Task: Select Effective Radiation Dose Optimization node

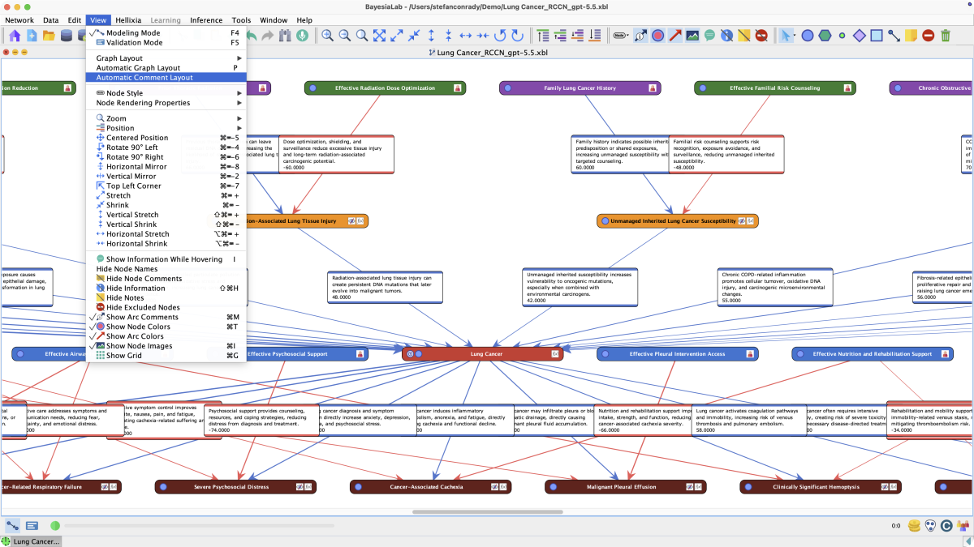Action: [x=385, y=88]
